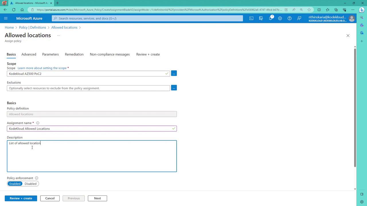Click inside the Description text area
The height and width of the screenshot is (206, 367).
tap(92, 156)
